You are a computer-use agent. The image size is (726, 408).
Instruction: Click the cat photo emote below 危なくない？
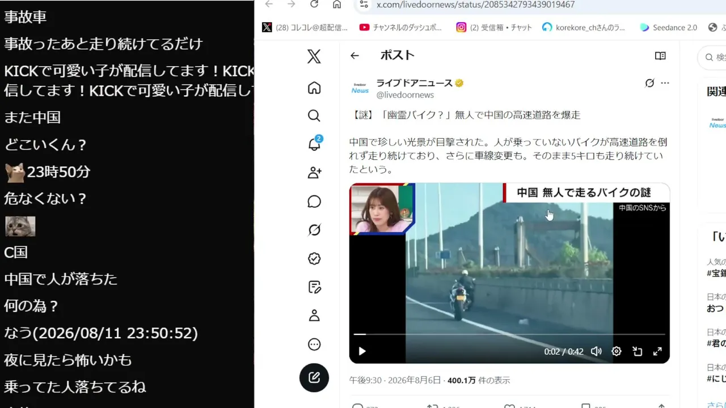[20, 226]
